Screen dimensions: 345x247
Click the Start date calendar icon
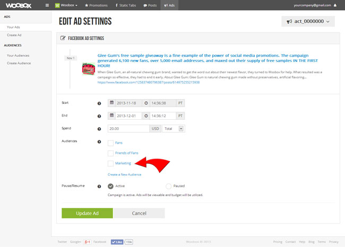click(112, 103)
